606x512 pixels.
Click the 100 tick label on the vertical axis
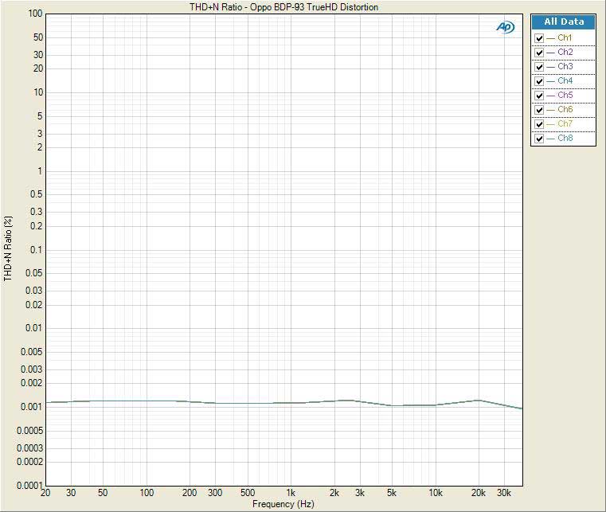34,14
